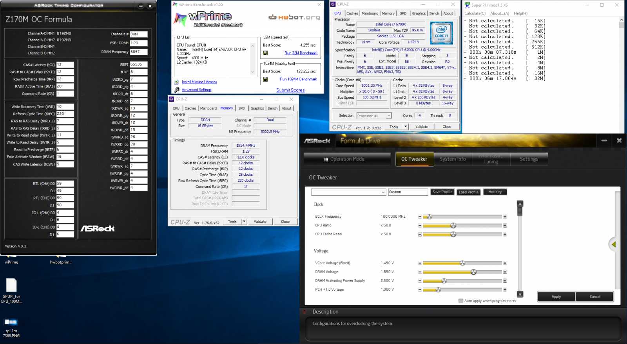Click the plus icon for DRAM Voltage

coord(505,272)
